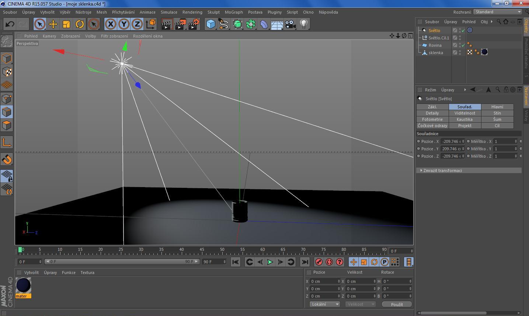Open the Rozhraní Standard layout dropdown
Viewport: 529px width, 316px height.
tap(498, 12)
